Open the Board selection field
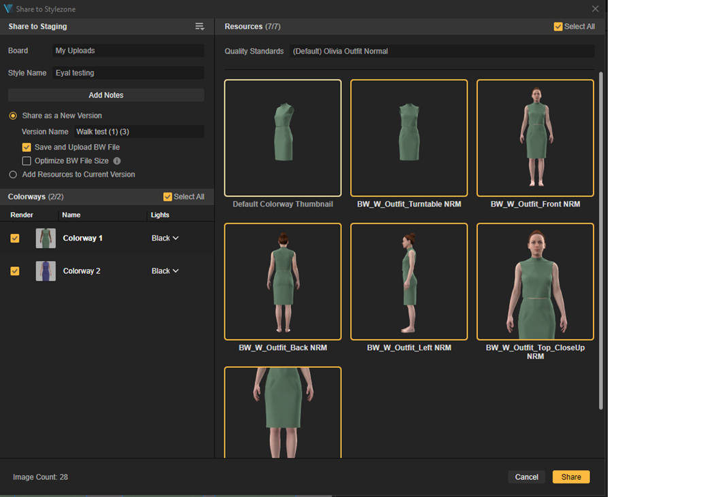 128,51
